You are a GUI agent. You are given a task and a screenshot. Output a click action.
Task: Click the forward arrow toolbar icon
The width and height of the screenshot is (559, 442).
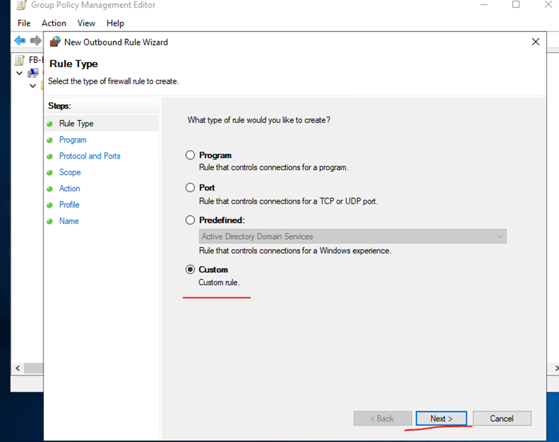(x=36, y=41)
